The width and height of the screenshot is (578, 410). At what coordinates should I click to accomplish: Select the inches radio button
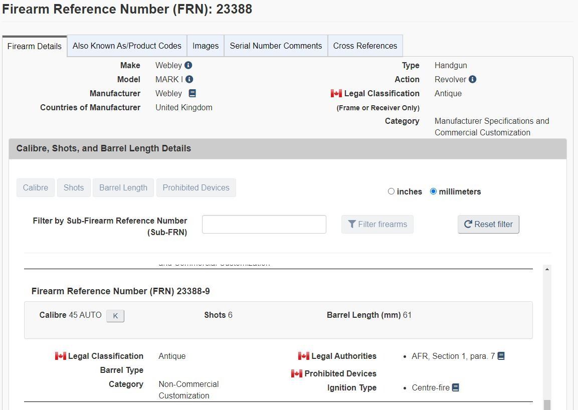tap(391, 191)
